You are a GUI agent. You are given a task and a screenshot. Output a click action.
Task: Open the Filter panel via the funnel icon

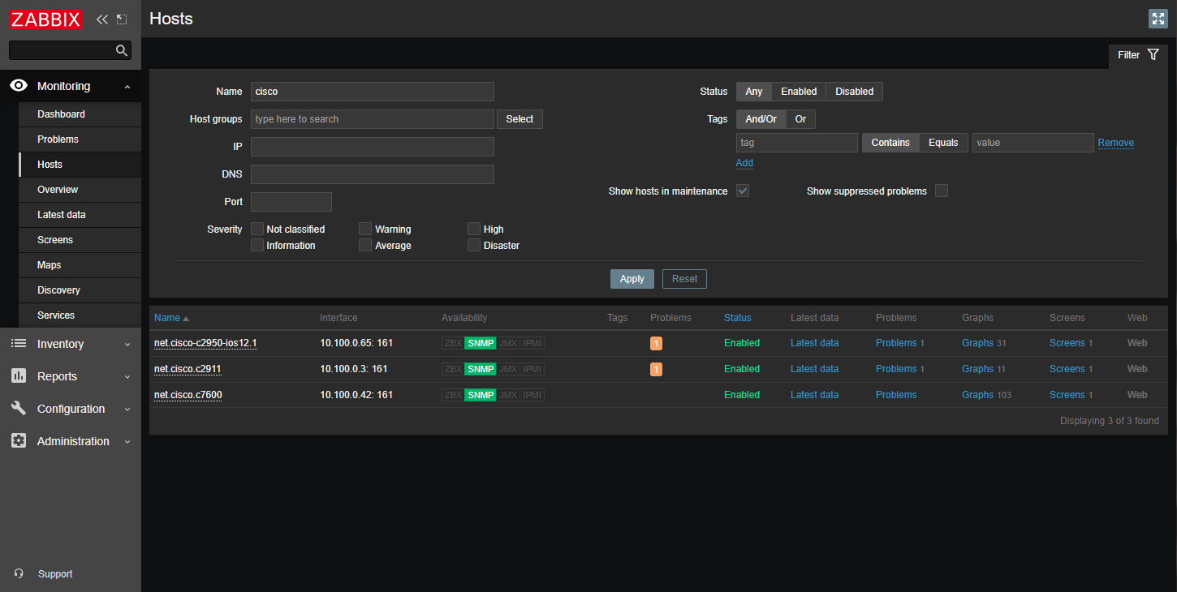pyautogui.click(x=1153, y=55)
